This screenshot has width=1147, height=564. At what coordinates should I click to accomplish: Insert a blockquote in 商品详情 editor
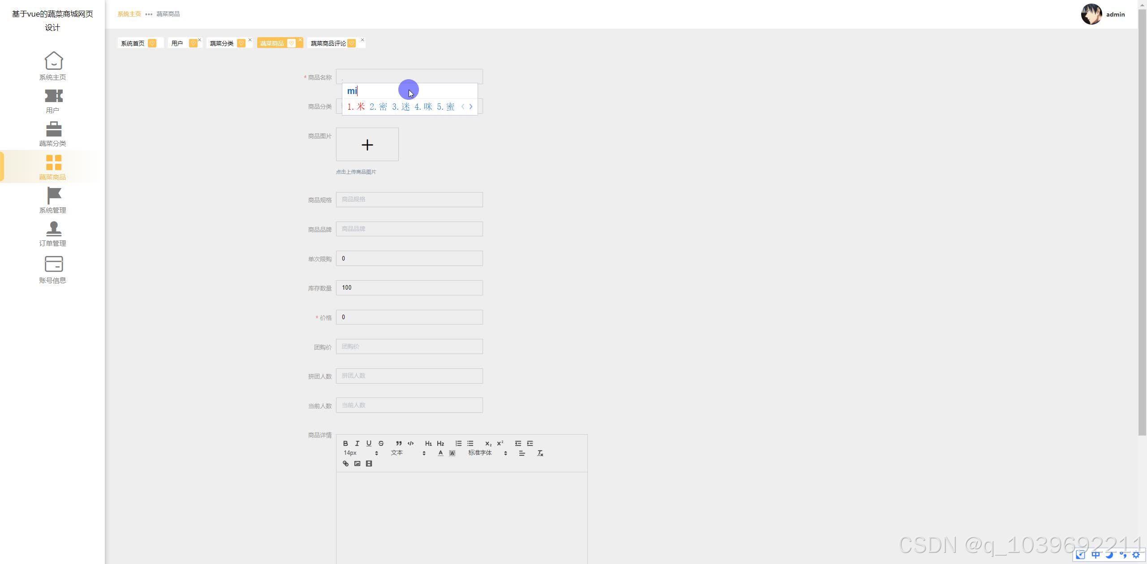(x=398, y=443)
